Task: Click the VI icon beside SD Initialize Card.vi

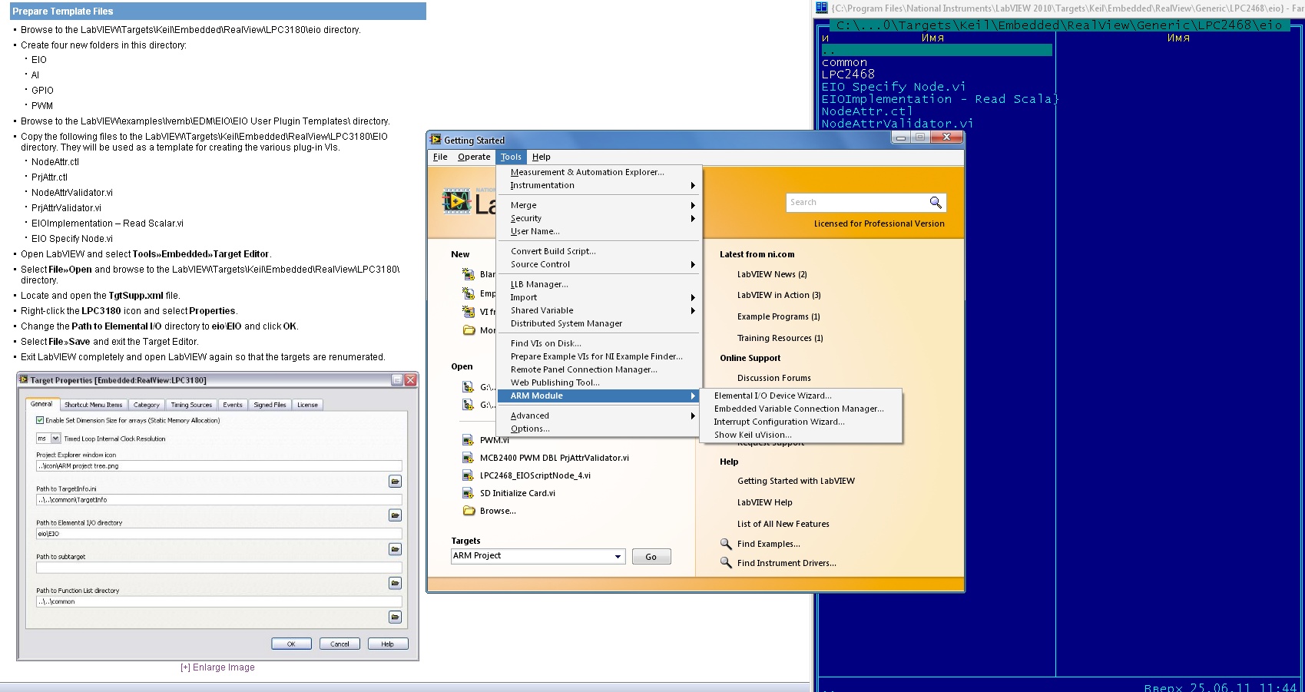Action: tap(468, 493)
